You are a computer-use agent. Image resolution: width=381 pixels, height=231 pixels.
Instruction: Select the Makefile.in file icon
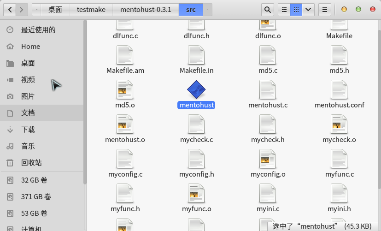[196, 55]
